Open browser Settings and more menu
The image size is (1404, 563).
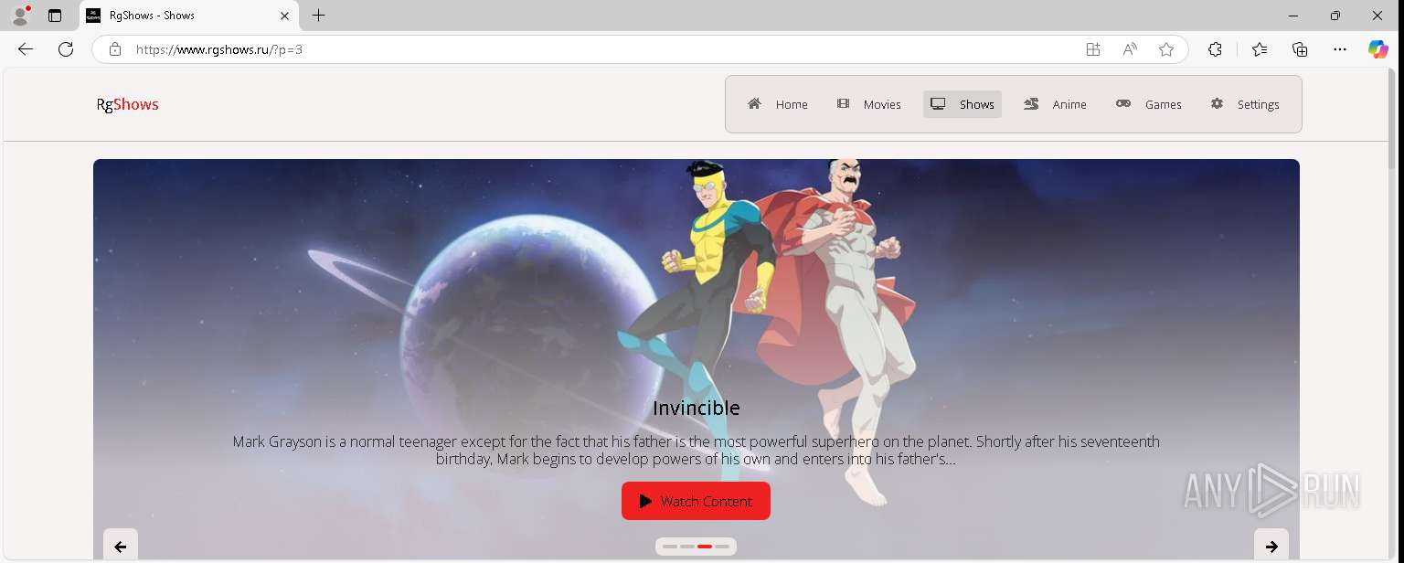tap(1340, 49)
